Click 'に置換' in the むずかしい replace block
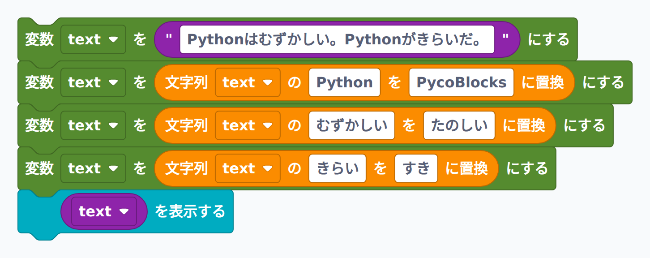 524,125
